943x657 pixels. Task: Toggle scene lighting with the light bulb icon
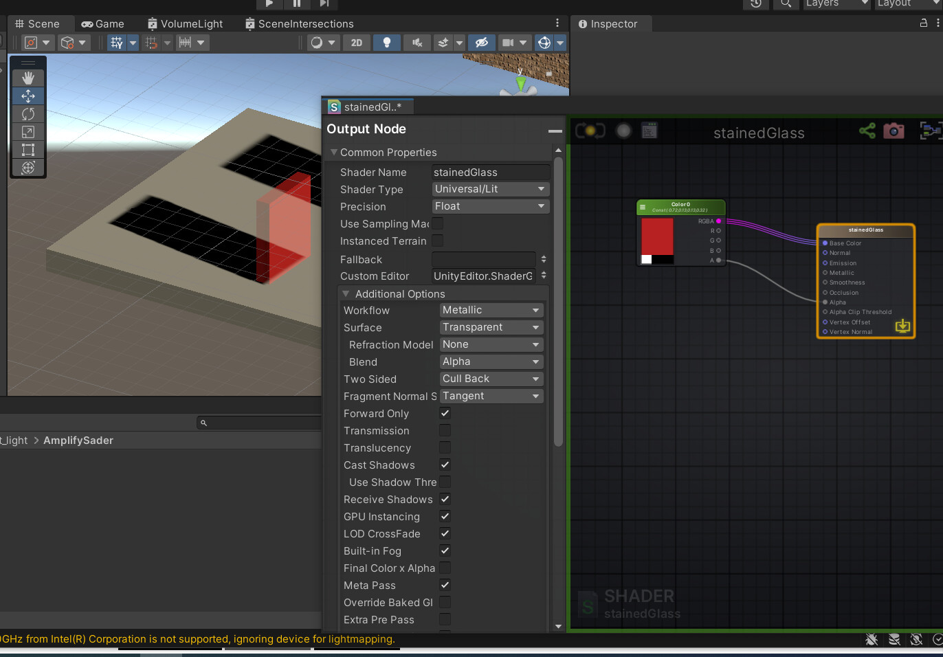[386, 42]
